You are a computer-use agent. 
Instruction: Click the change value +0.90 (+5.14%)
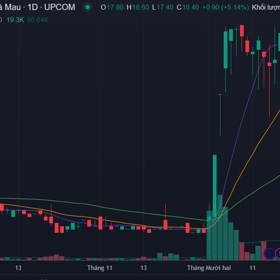tap(225, 7)
